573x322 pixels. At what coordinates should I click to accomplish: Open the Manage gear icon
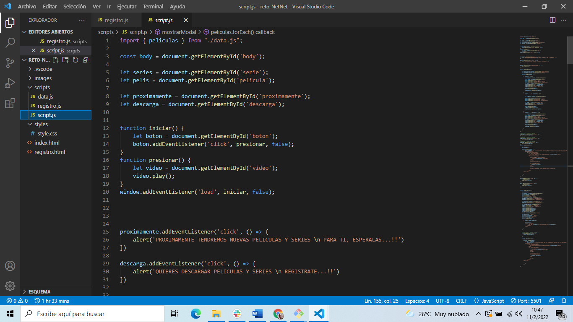coord(10,286)
